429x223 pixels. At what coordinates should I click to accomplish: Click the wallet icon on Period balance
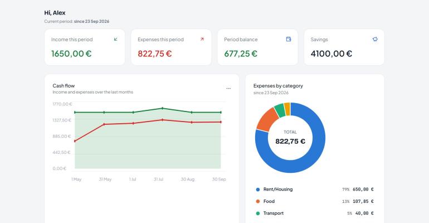(289, 39)
